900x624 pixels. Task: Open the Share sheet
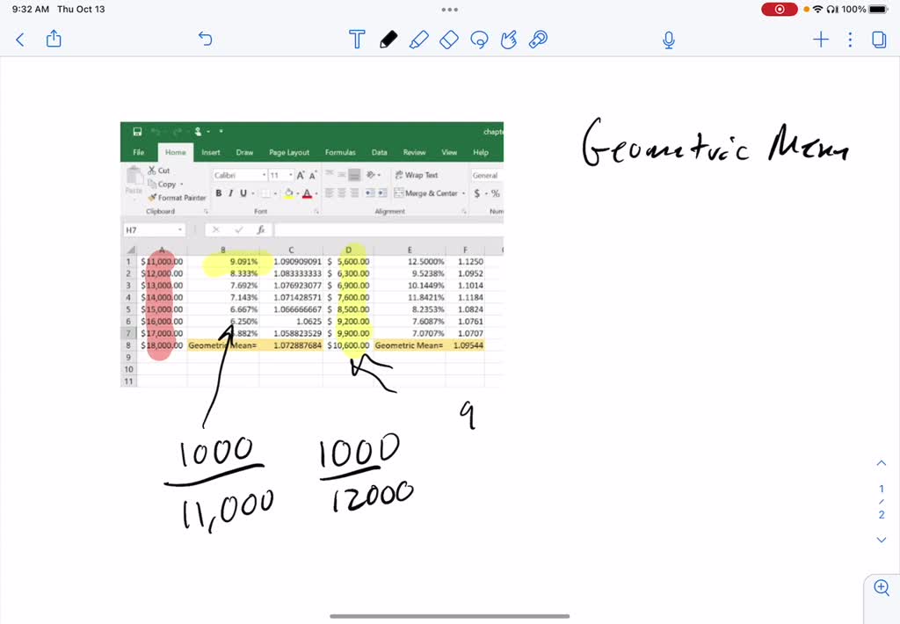53,40
